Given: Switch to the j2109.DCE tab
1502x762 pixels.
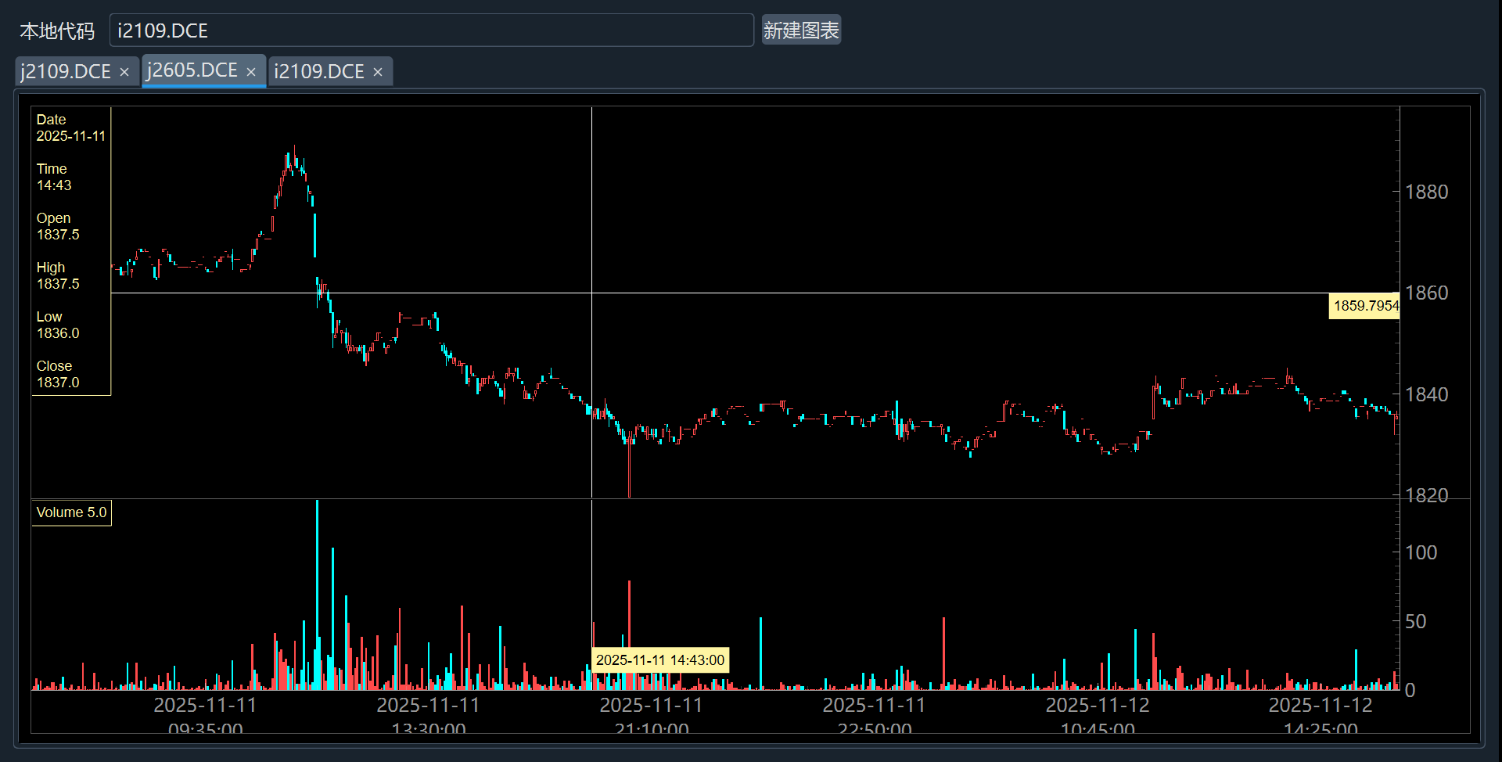Looking at the screenshot, I should pos(66,72).
